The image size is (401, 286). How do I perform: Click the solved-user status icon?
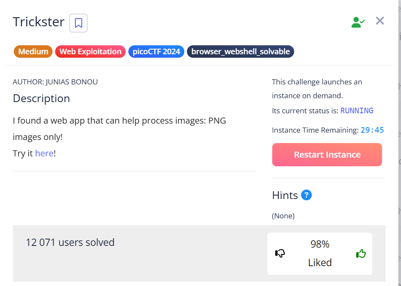[x=357, y=22]
